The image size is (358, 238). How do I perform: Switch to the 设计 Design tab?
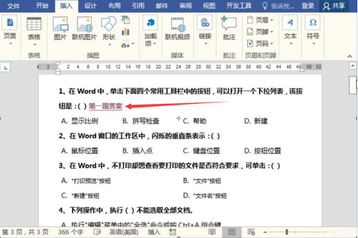pyautogui.click(x=90, y=6)
